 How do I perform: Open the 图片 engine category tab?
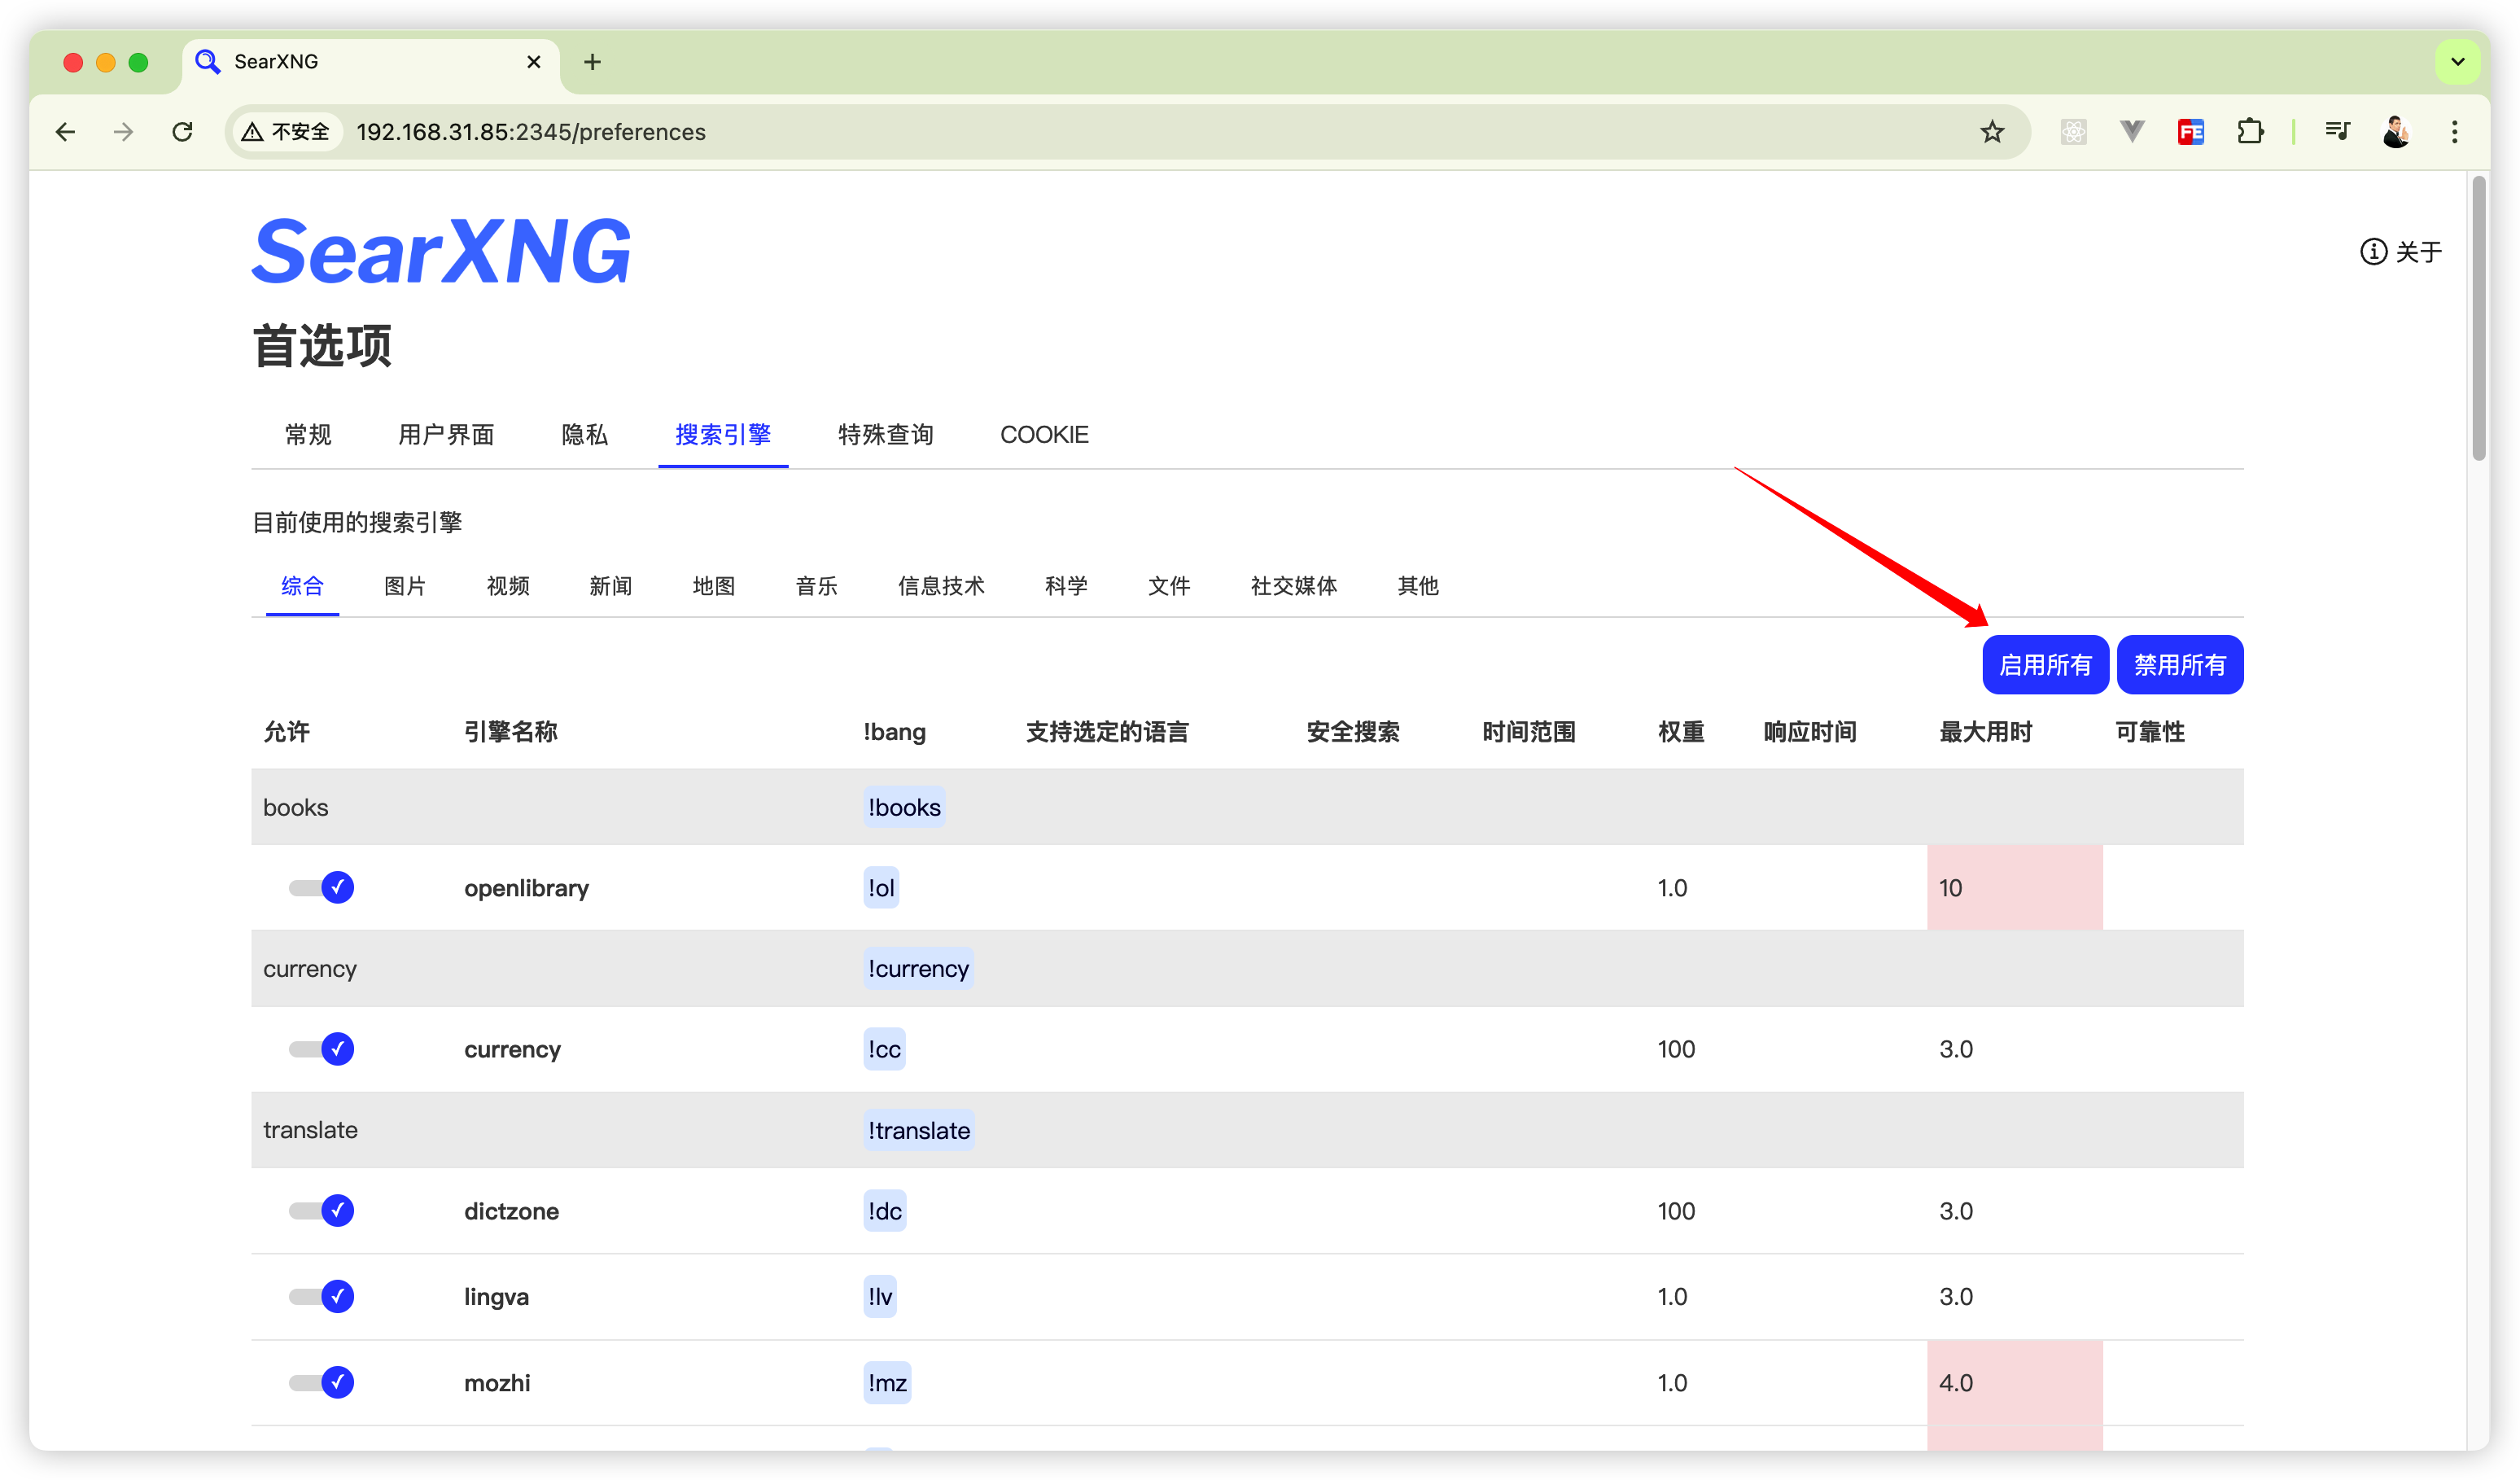405,586
